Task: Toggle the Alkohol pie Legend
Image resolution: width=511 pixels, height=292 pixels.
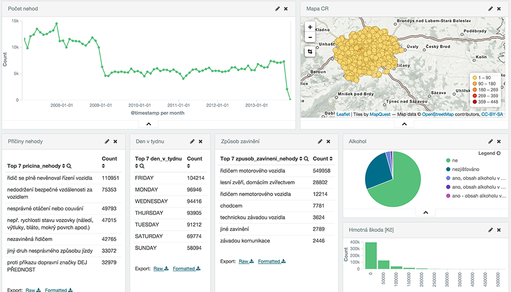Action: coord(489,153)
